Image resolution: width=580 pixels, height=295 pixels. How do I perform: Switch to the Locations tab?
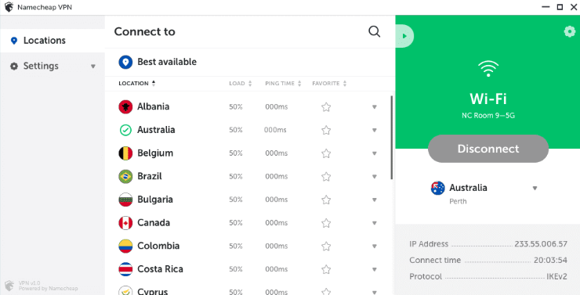(53, 41)
